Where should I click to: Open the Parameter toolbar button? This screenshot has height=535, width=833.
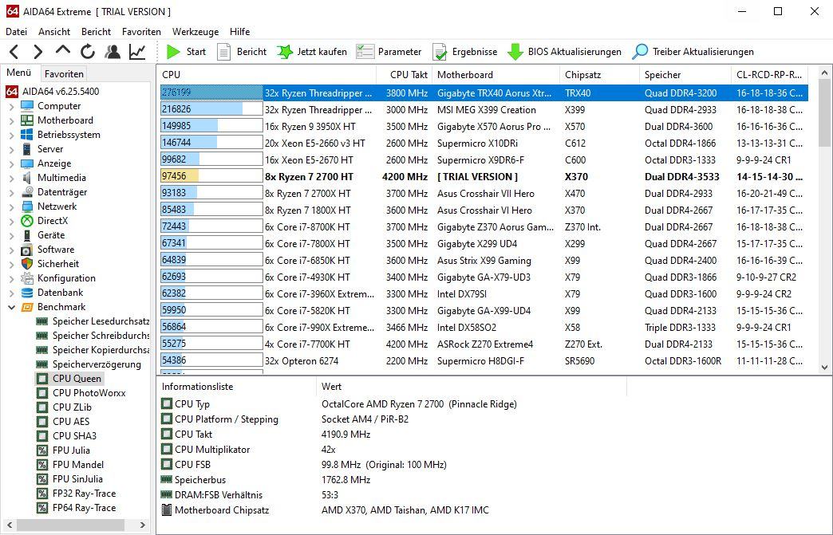click(x=389, y=52)
